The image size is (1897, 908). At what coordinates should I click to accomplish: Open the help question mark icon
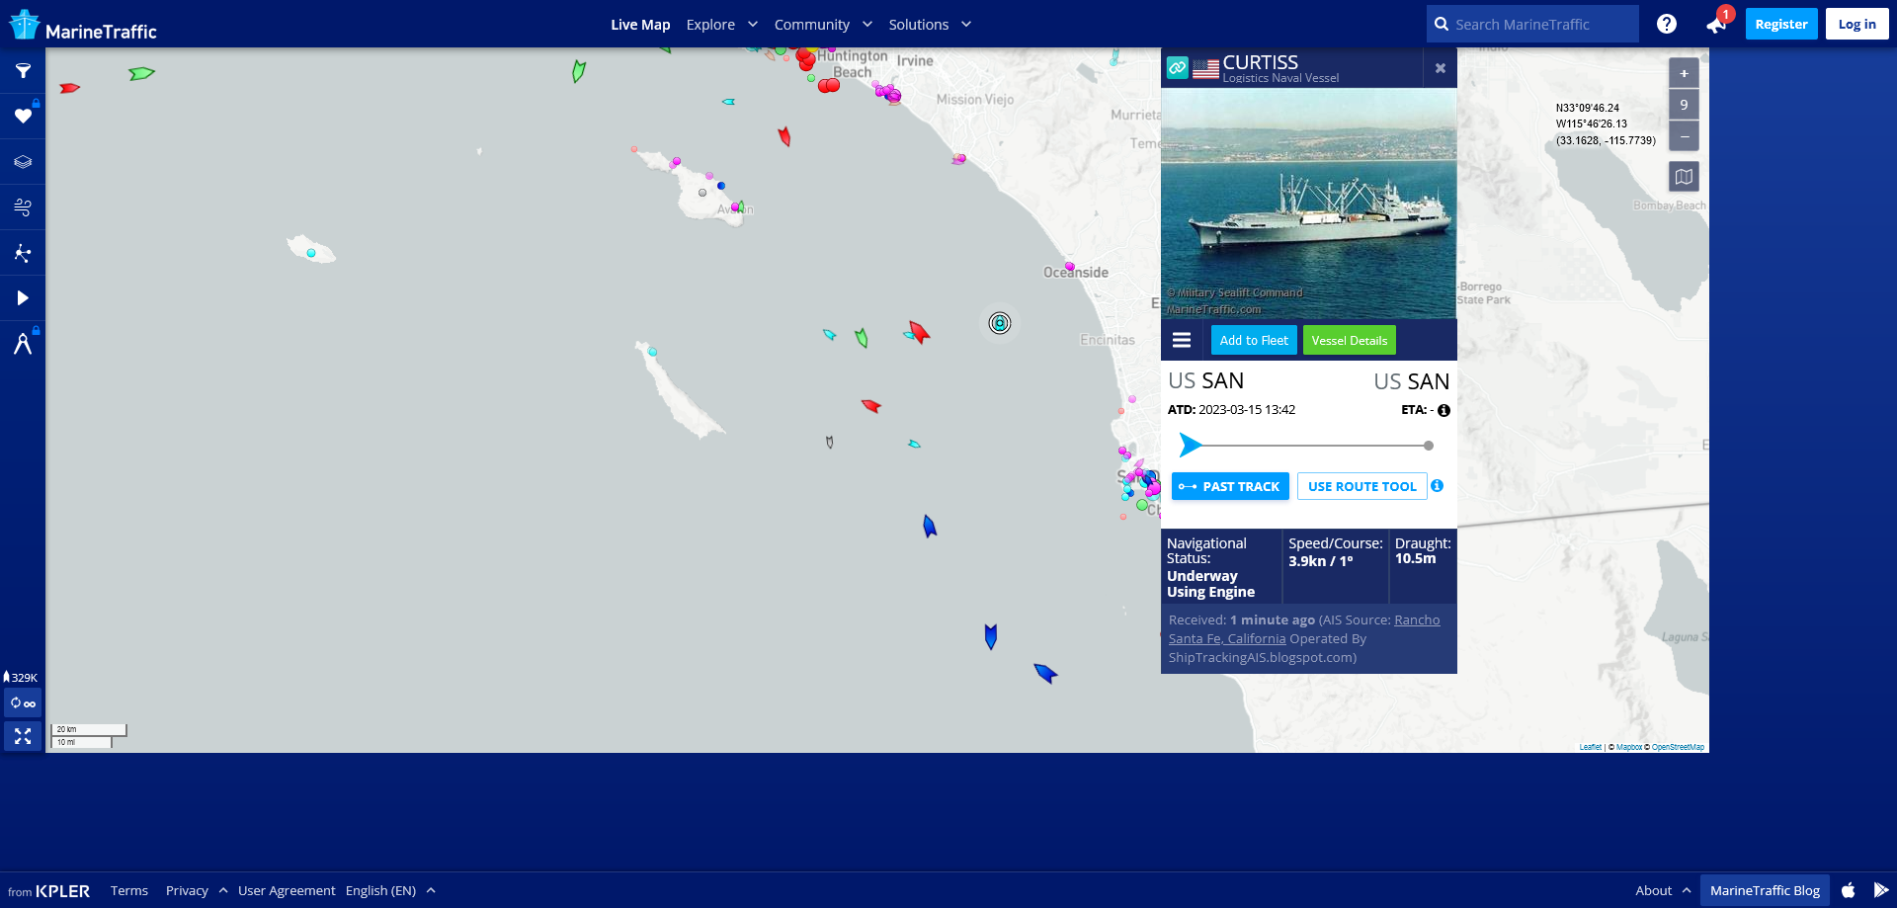(1667, 24)
